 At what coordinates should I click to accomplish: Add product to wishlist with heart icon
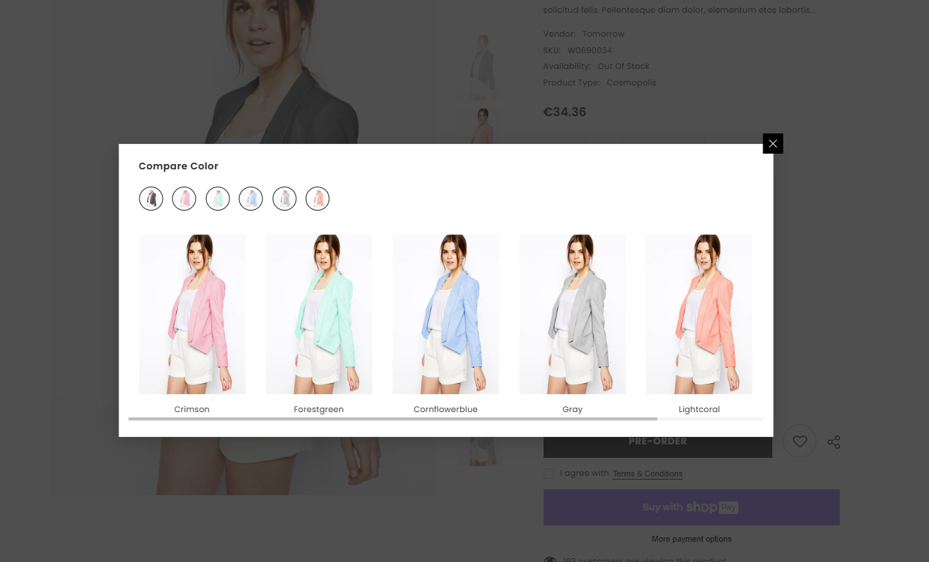pos(799,441)
